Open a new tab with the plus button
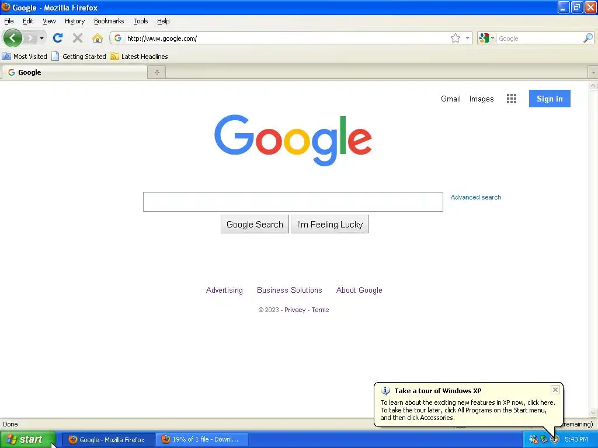598x448 pixels. (157, 72)
